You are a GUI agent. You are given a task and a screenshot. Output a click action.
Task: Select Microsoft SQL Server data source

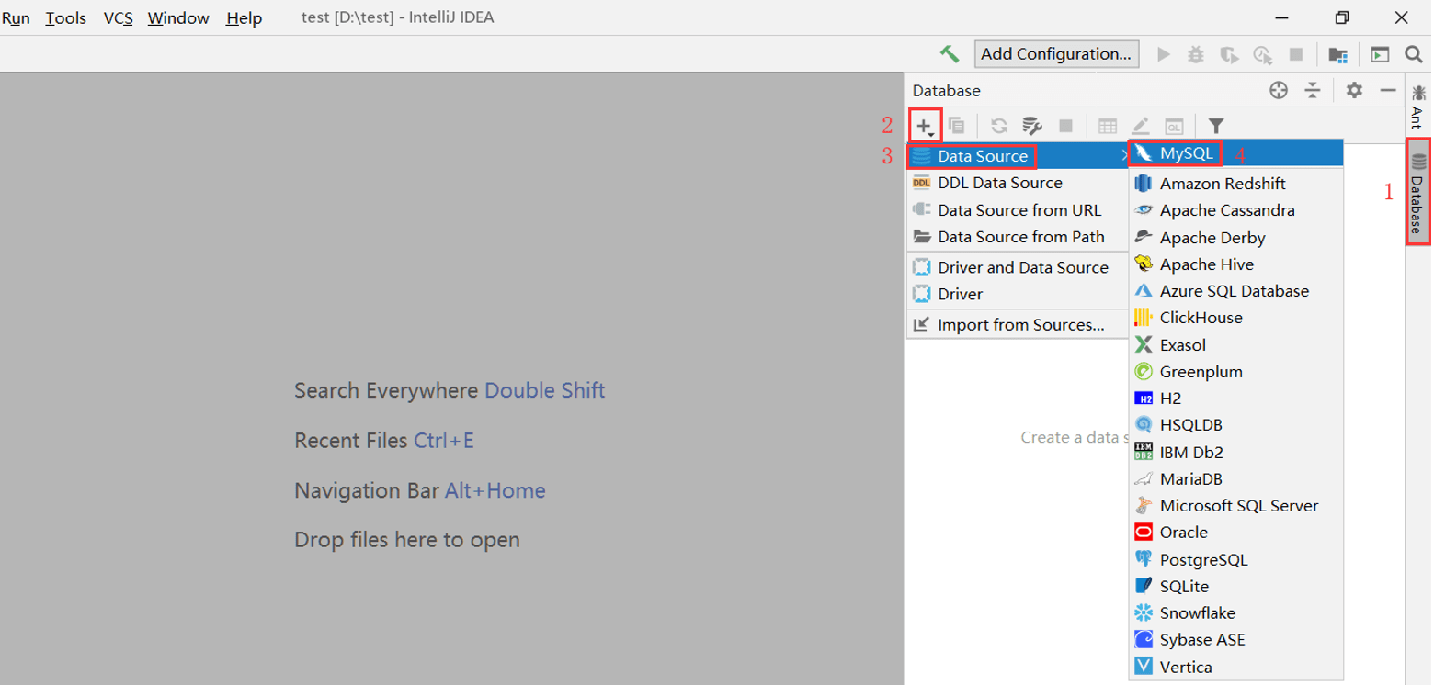pos(1236,506)
